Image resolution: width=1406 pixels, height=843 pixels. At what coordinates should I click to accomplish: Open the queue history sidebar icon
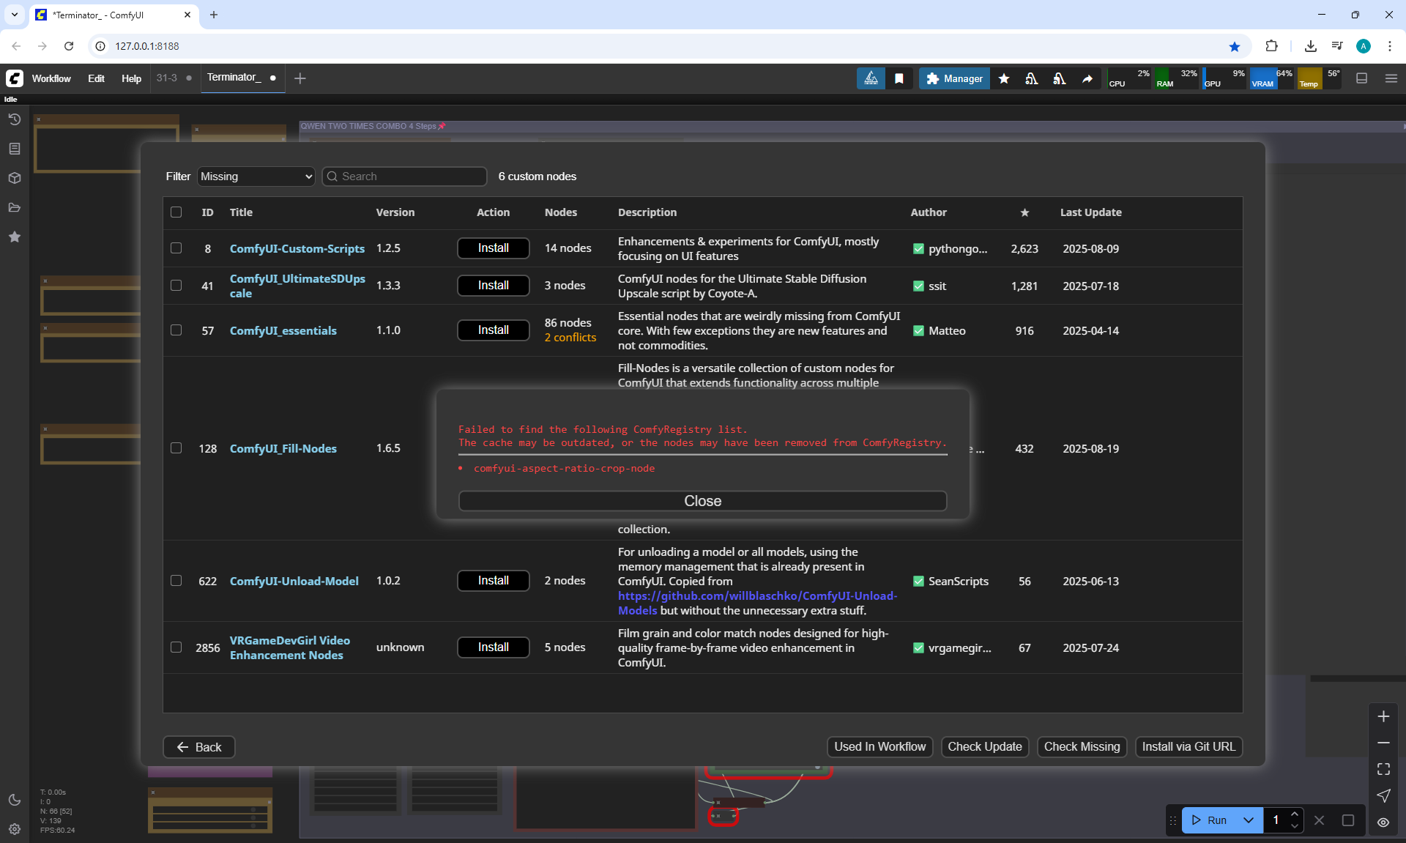click(x=14, y=119)
